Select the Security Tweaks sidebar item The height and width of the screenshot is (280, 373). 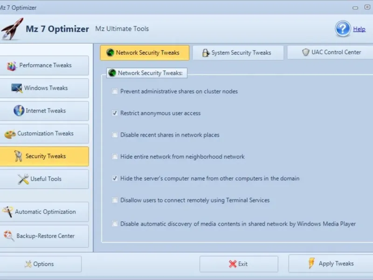point(44,156)
